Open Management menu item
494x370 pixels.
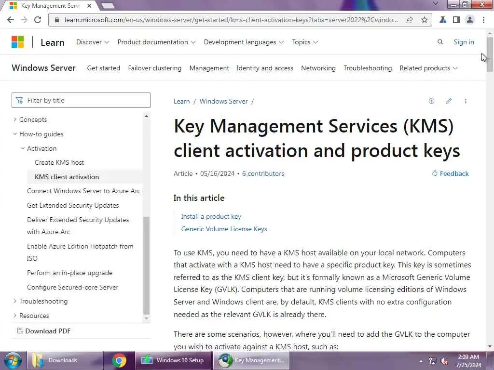point(209,68)
